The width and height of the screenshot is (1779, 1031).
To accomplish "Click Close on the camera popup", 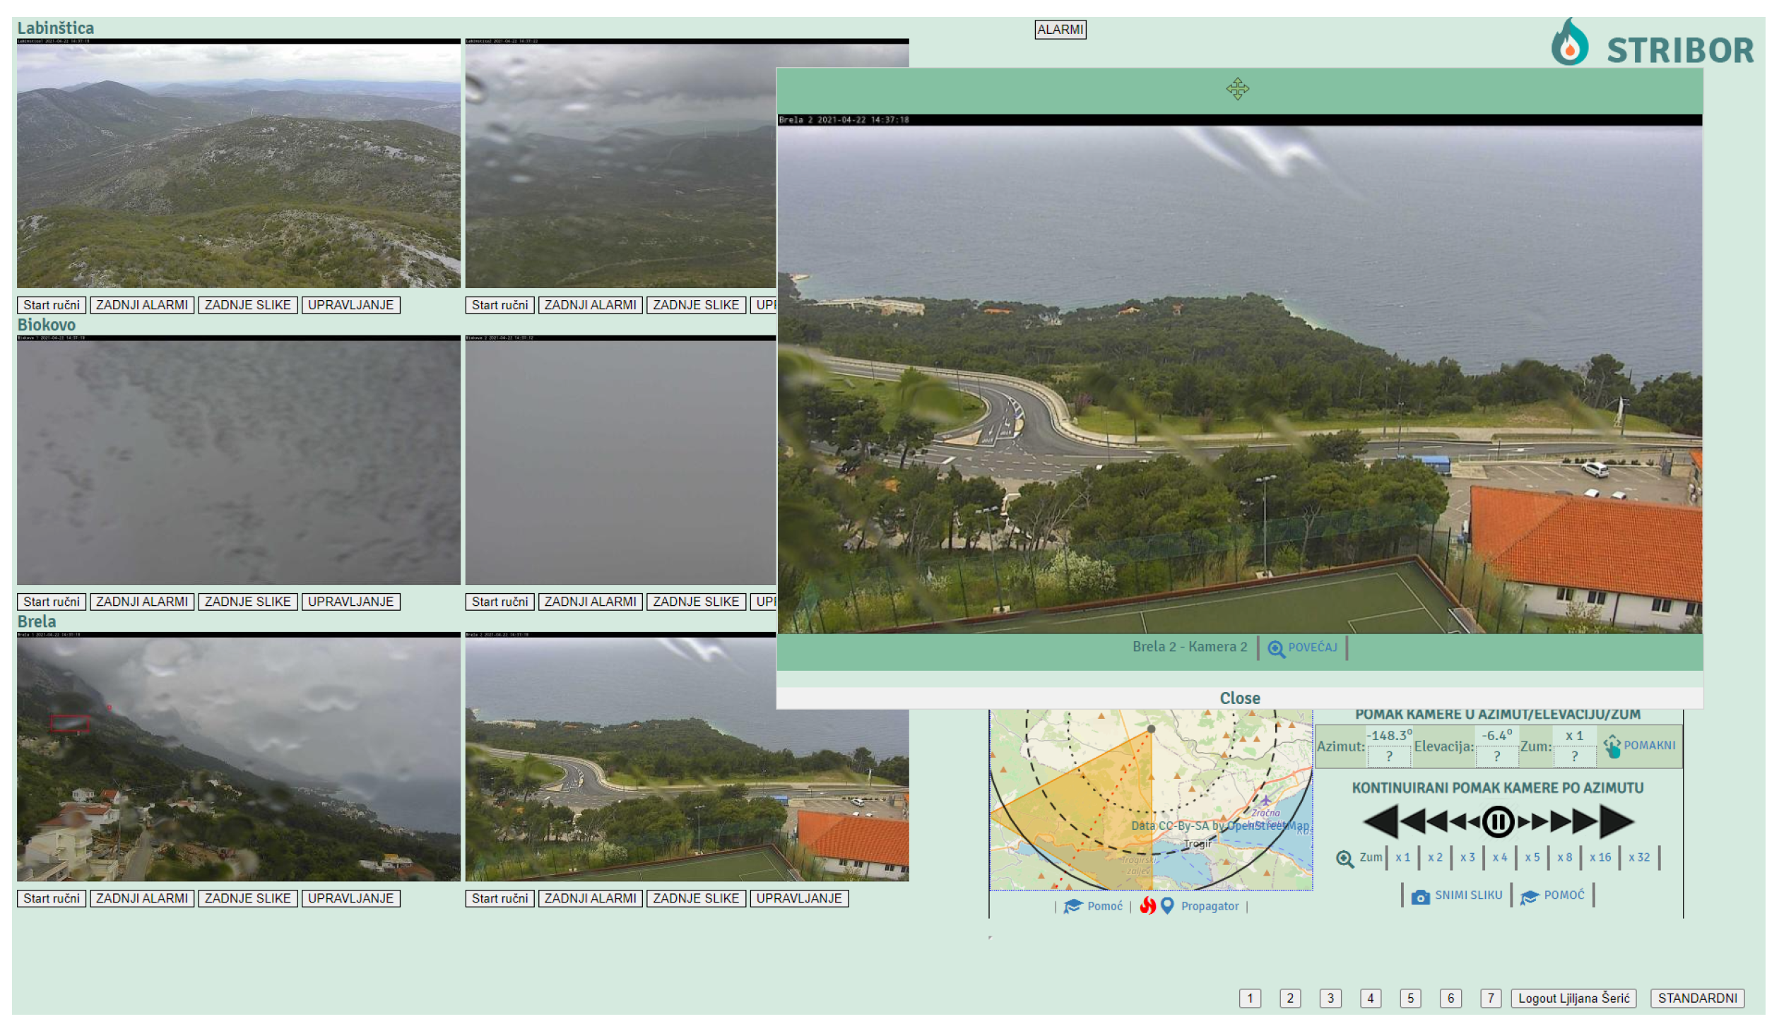I will coord(1239,698).
